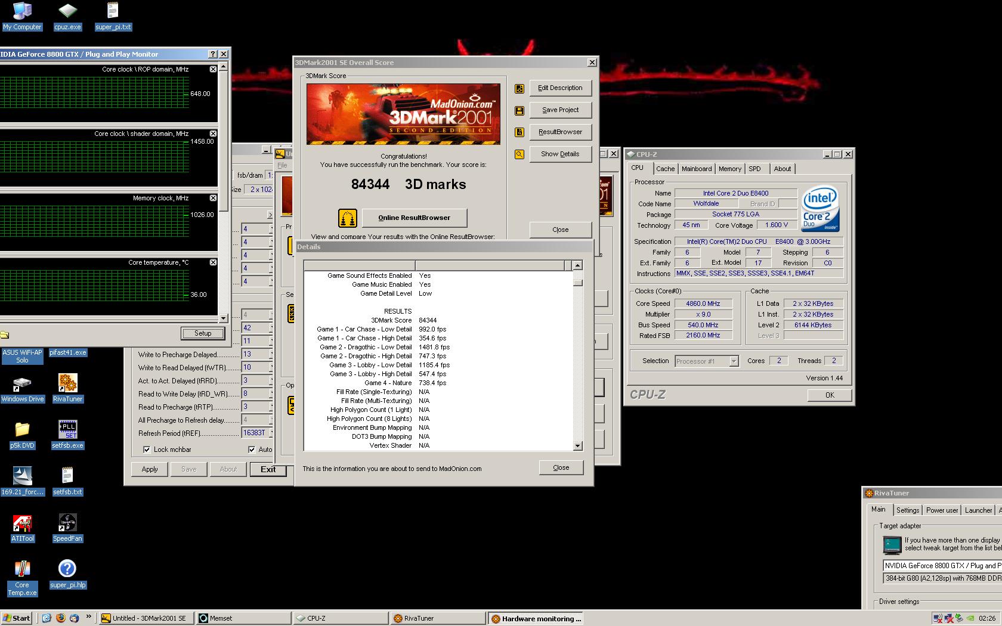Click the wireless network disconnected tray icon
Viewport: 1002px width, 626px height.
click(x=938, y=618)
